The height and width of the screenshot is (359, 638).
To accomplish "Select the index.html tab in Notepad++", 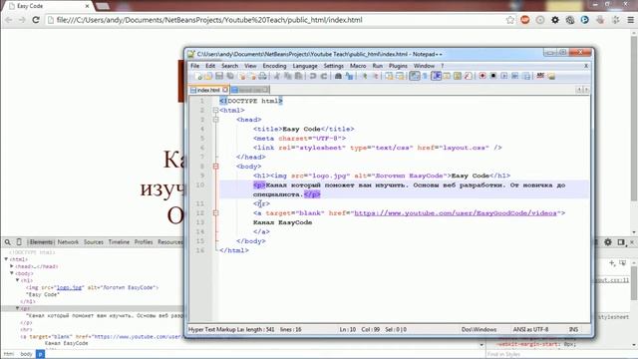I will pos(208,90).
